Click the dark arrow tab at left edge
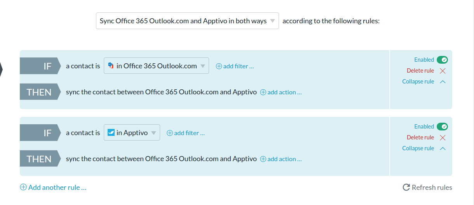Screen dimensions: 474x205 pos(1,70)
